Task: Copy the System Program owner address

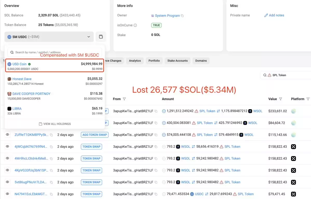Action: (x=182, y=16)
